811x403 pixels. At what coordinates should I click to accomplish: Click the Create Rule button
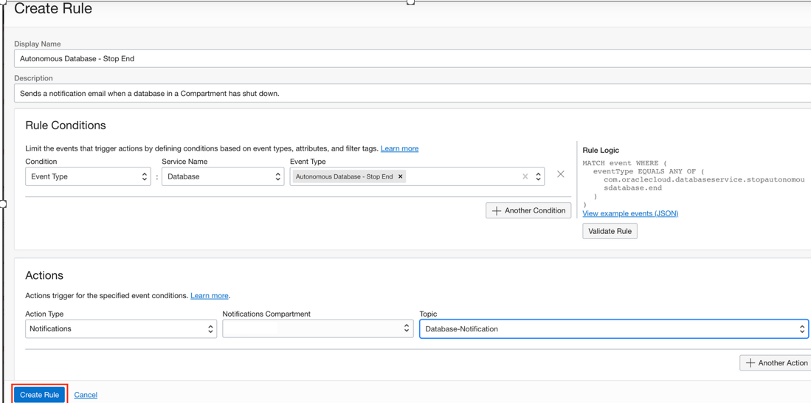click(x=40, y=395)
